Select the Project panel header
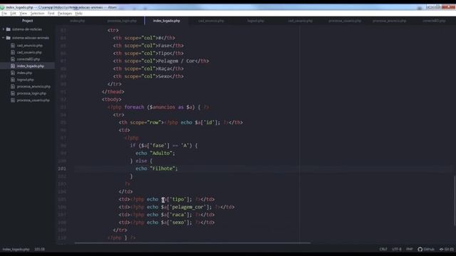Screen dimensions: 456x256 pyautogui.click(x=27, y=21)
